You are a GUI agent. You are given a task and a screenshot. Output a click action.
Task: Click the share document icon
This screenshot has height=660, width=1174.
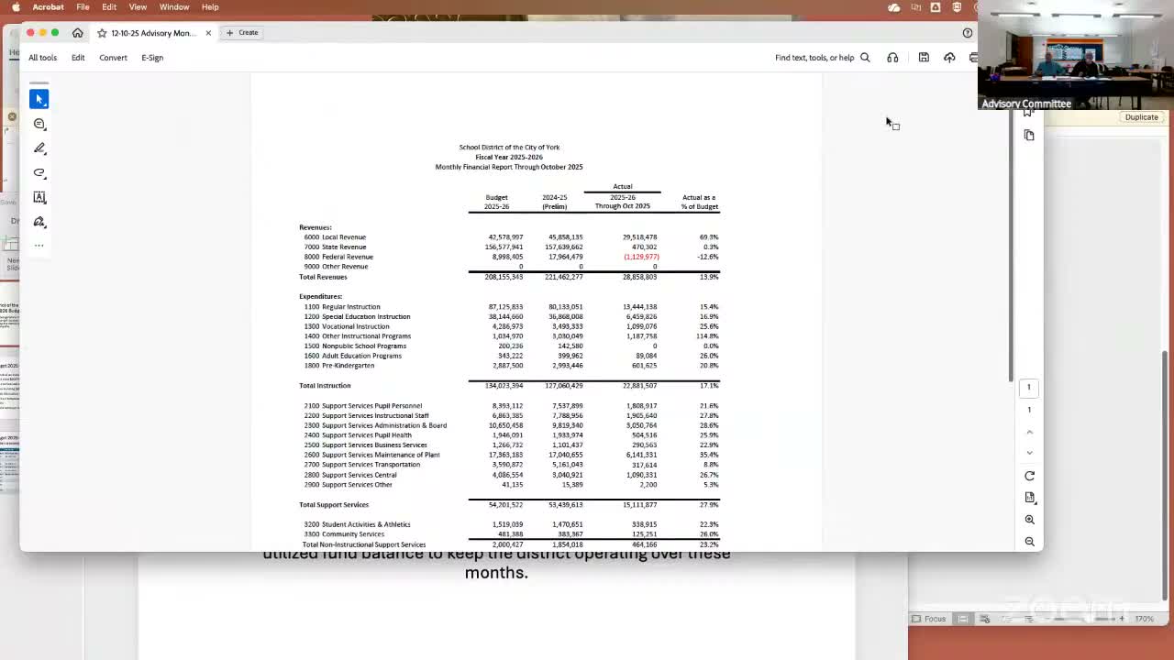click(x=949, y=57)
